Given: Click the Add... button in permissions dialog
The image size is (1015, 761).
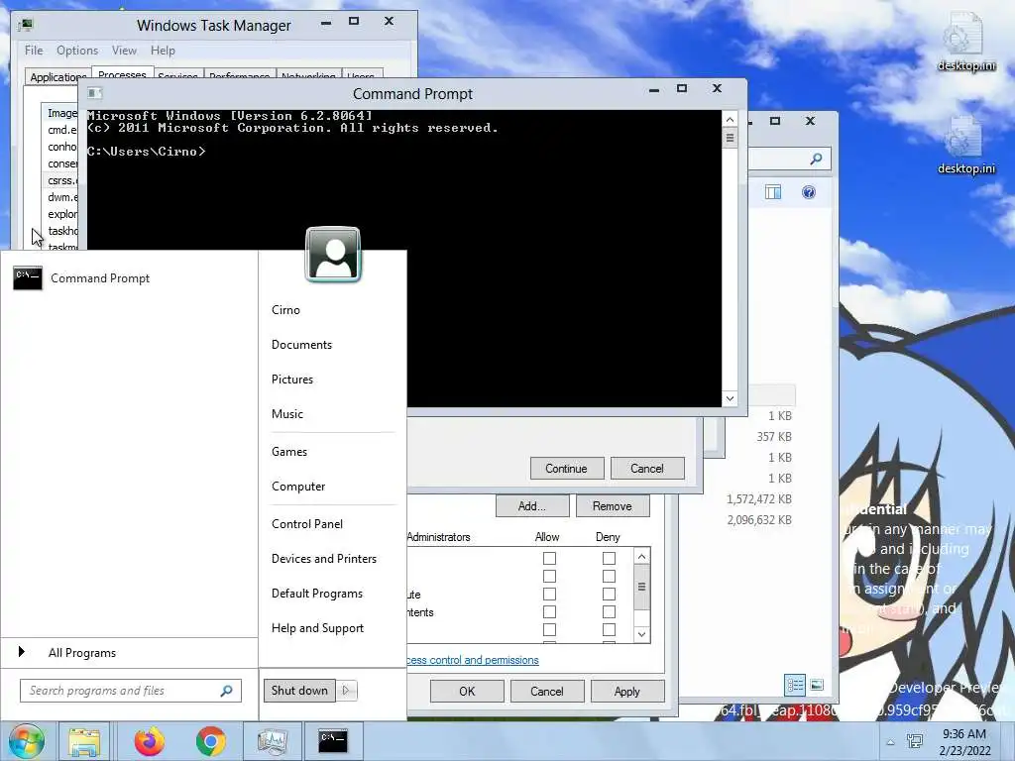Looking at the screenshot, I should pyautogui.click(x=532, y=506).
